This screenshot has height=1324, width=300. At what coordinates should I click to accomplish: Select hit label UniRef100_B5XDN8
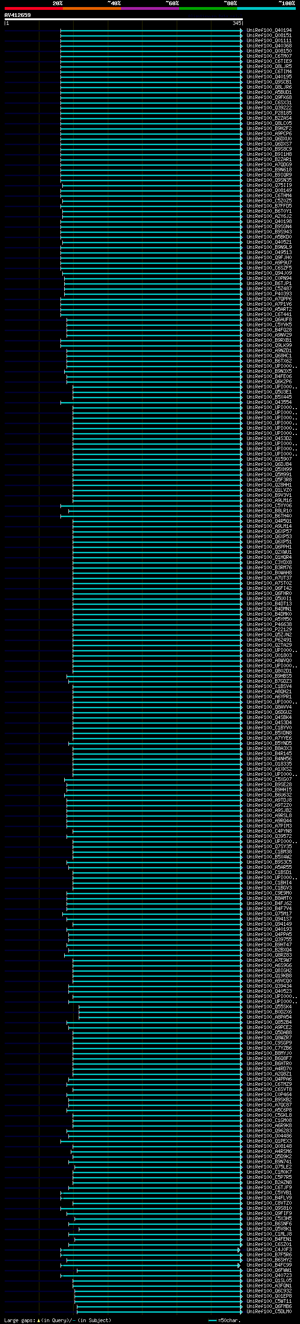[x=269, y=732]
